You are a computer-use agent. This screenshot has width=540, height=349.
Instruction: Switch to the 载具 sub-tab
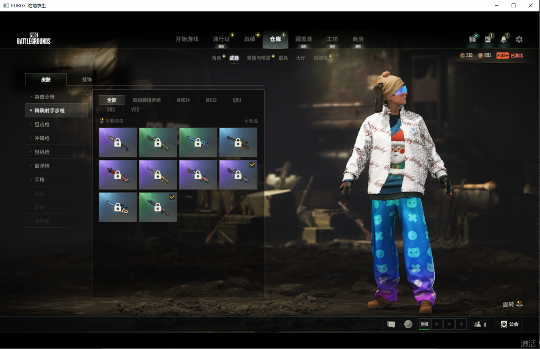[x=283, y=58]
